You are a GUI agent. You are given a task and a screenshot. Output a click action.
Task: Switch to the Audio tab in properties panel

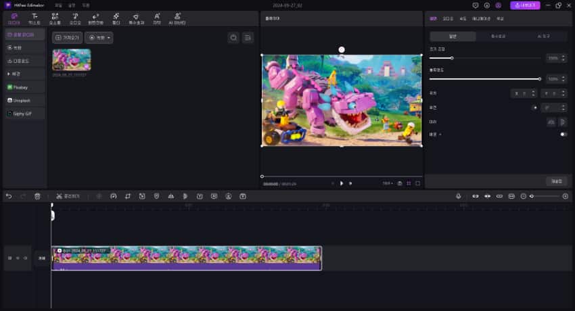click(x=449, y=18)
